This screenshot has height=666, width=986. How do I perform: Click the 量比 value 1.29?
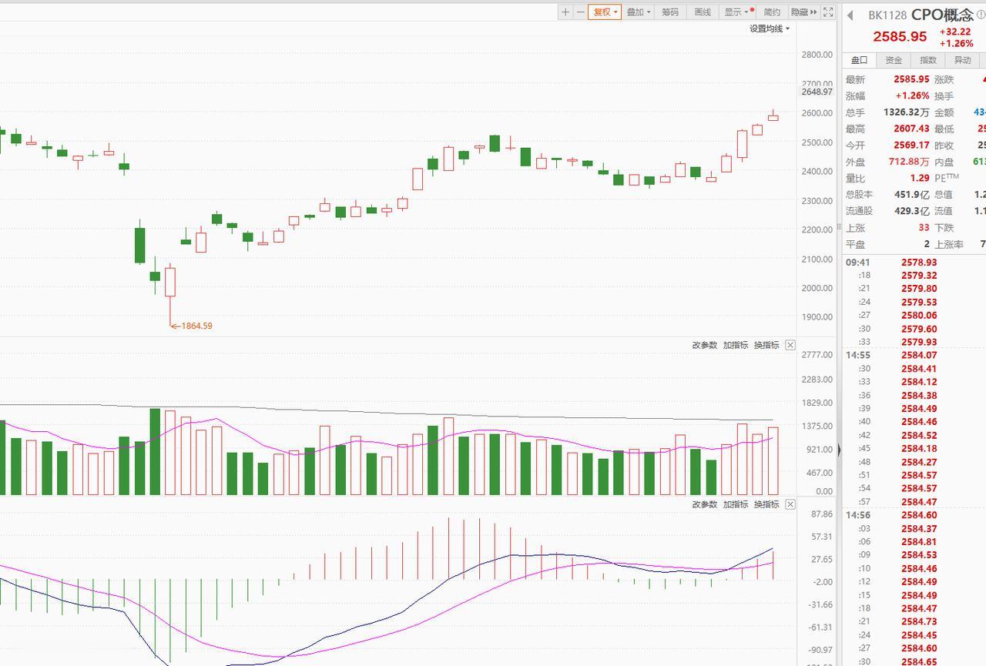(x=920, y=178)
